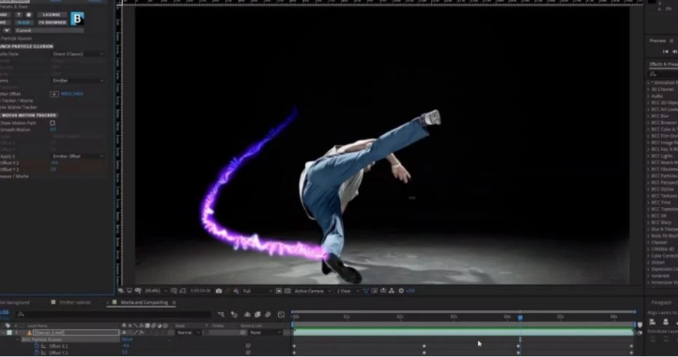Open the Graph Editor in the timeline
This screenshot has width=678, height=357.
[281, 314]
